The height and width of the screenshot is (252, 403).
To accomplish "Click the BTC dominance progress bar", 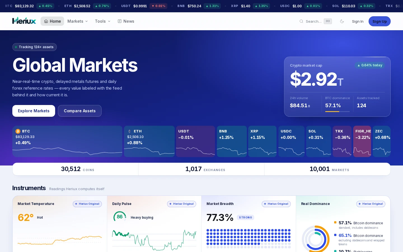I will point(338,111).
